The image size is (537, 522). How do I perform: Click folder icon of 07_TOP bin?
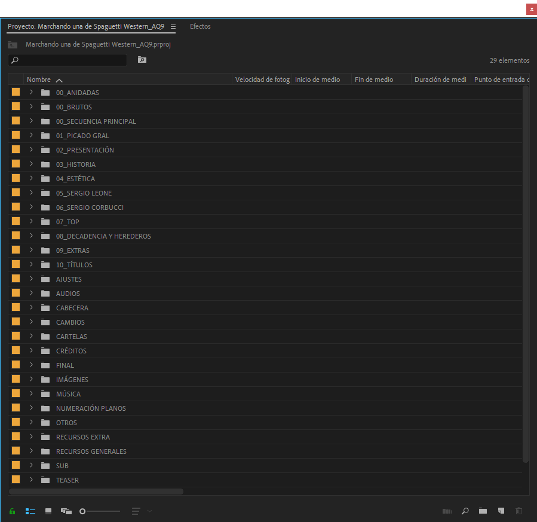click(45, 222)
